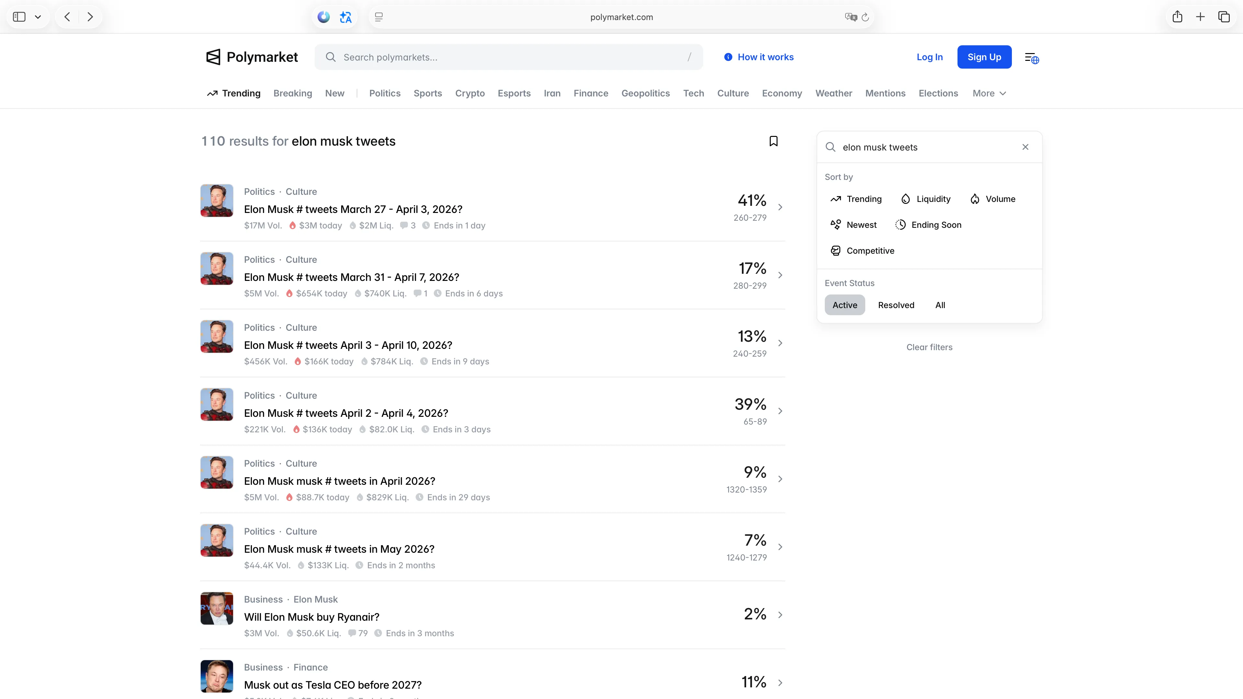
Task: Open the language settings menu icon
Action: pos(1032,58)
